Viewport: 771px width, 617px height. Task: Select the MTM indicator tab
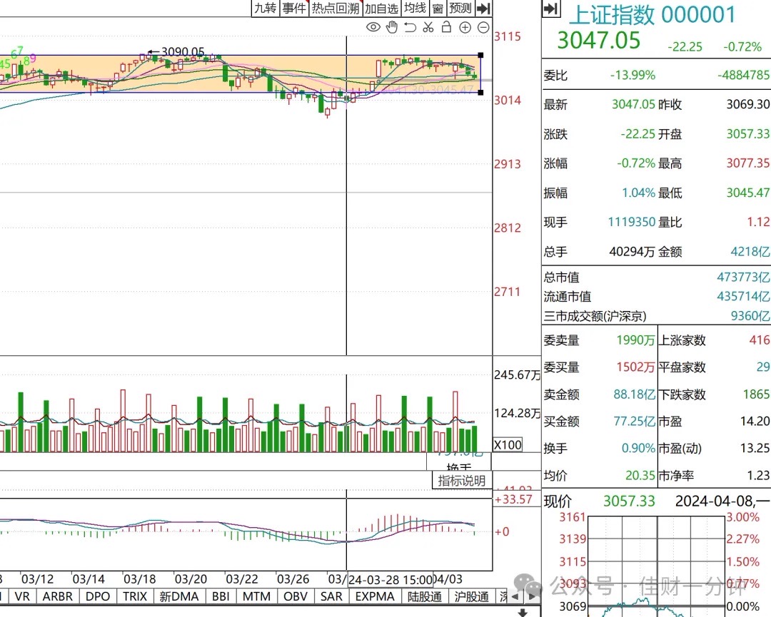coord(257,596)
